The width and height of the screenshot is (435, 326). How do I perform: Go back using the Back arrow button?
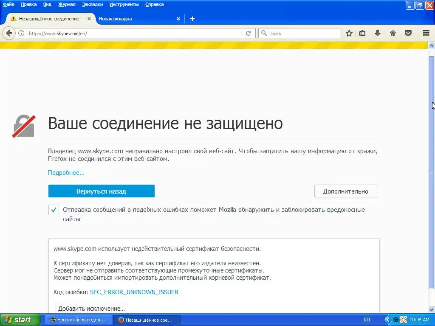[x=9, y=34]
